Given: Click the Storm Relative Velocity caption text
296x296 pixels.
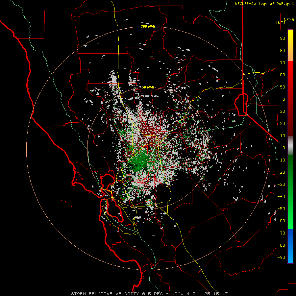Looking at the screenshot, I should tap(149, 294).
